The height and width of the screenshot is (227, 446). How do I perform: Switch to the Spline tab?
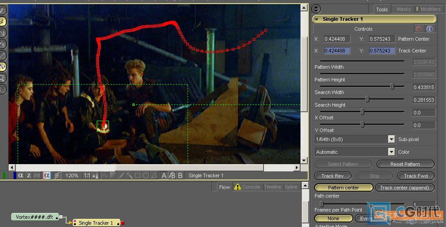tap(291, 187)
